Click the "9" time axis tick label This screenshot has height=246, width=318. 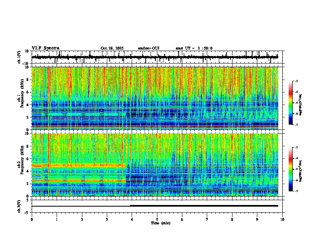257,219
